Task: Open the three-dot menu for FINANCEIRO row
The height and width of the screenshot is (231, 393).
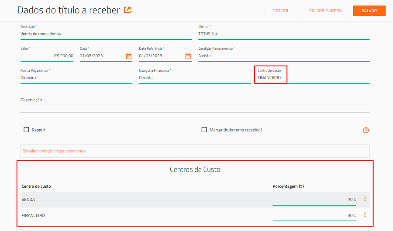Action: click(365, 215)
